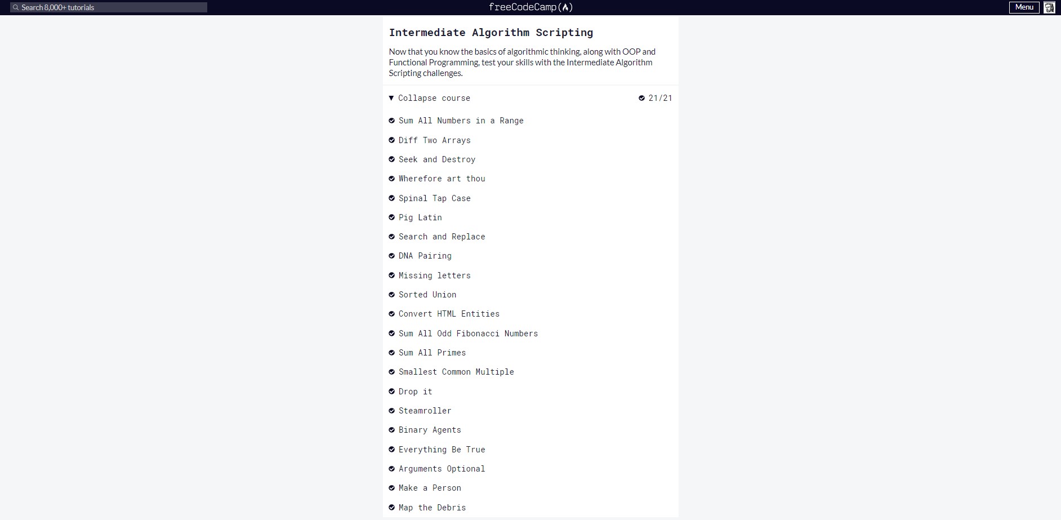Image resolution: width=1061 pixels, height=520 pixels.
Task: Open the Drop it challenge
Action: 416,392
